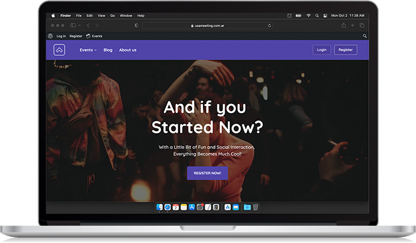Open the Window menu
The height and width of the screenshot is (243, 416).
coord(126,16)
